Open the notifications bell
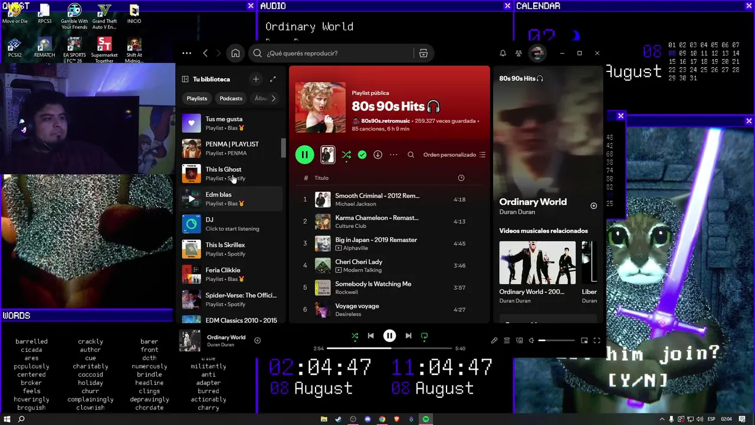 tap(503, 53)
